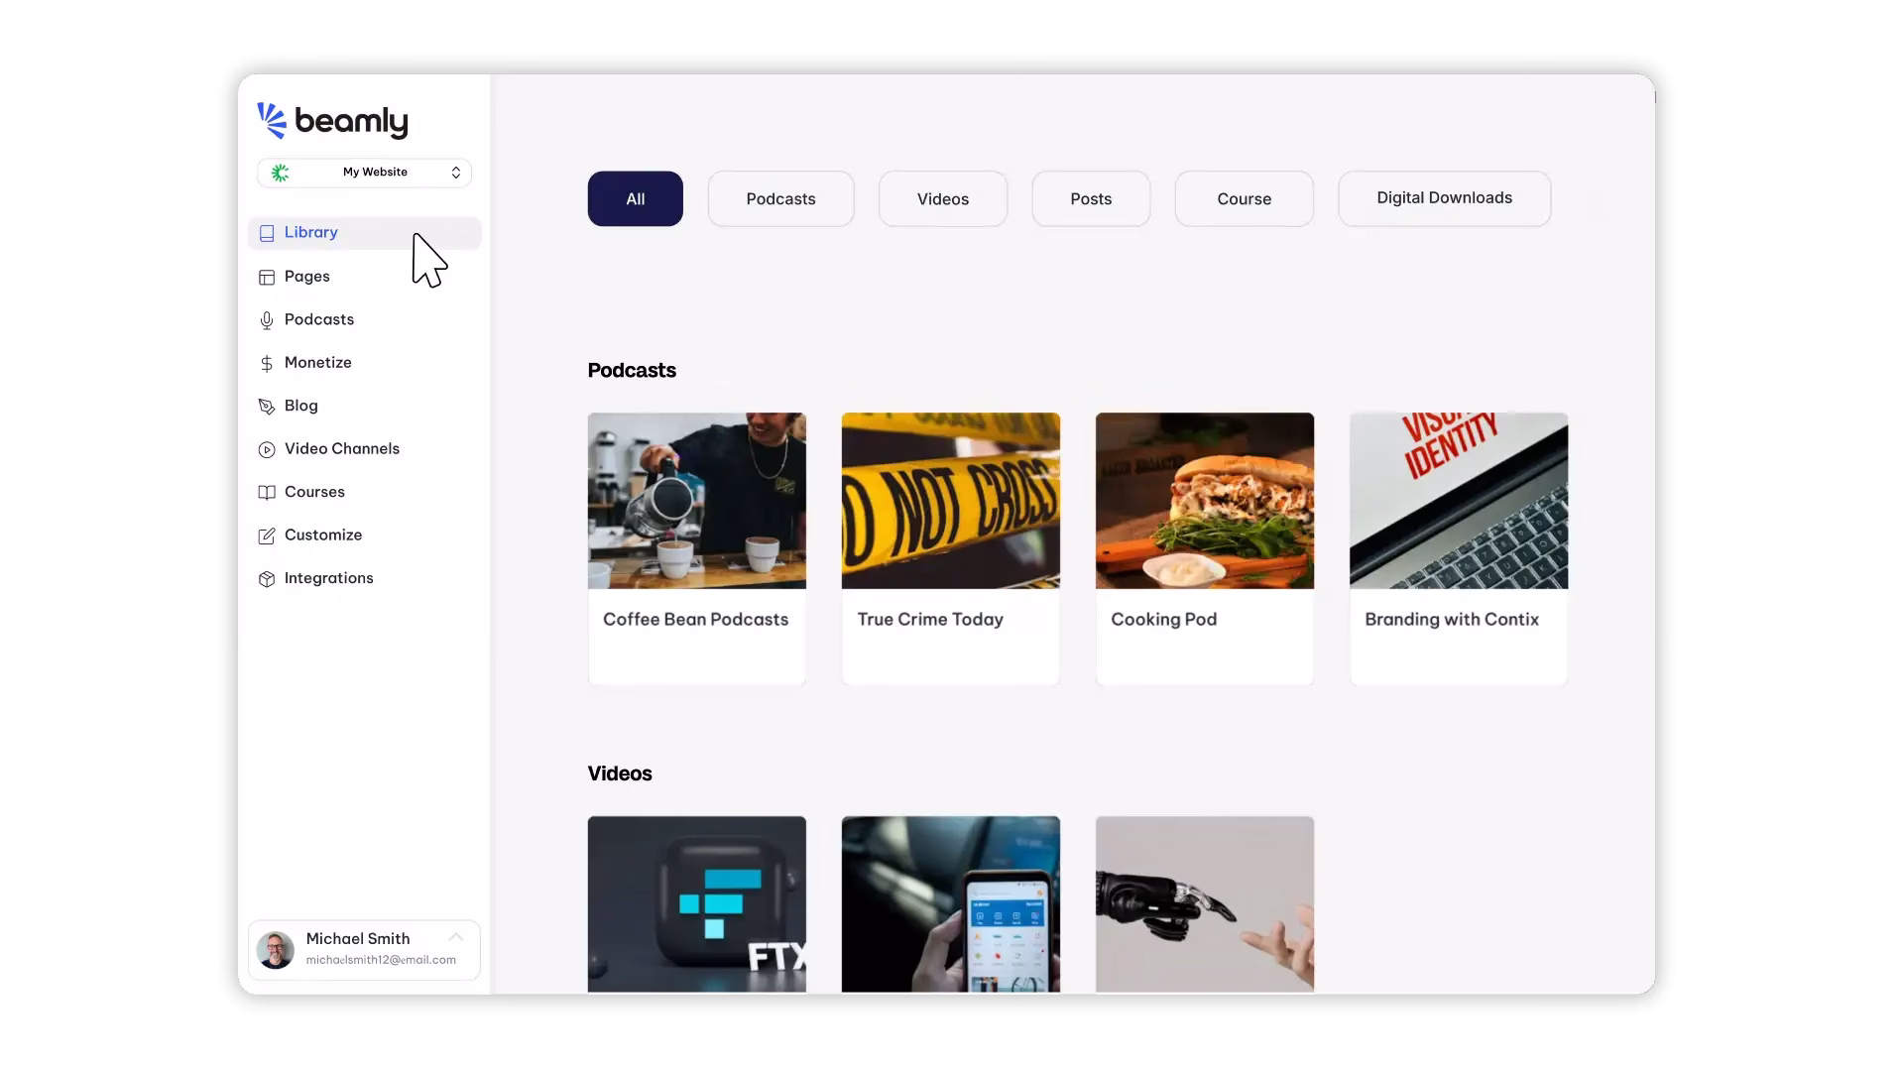Click the Monetize dollar sign icon
This screenshot has width=1904, height=1071.
point(267,364)
